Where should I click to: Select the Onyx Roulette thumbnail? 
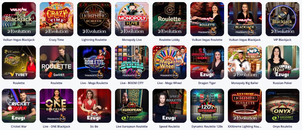click(282, 106)
